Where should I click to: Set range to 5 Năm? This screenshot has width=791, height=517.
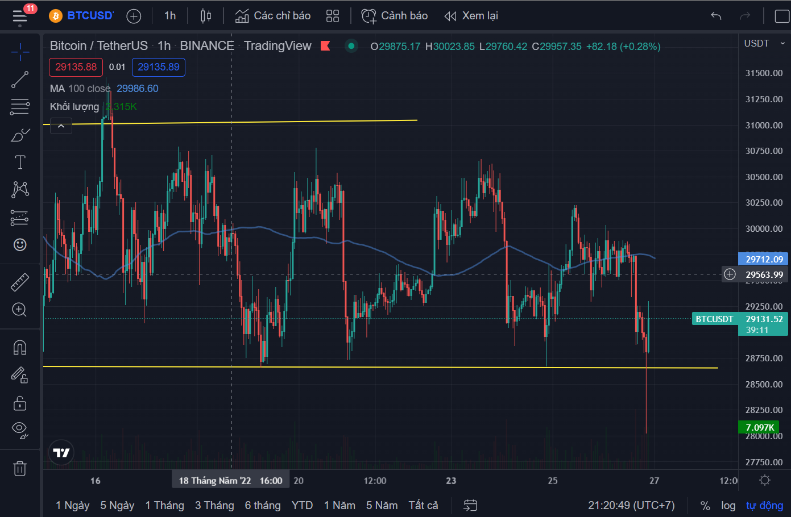[x=382, y=505]
